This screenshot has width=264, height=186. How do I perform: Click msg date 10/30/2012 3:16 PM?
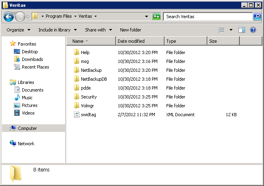point(137,61)
